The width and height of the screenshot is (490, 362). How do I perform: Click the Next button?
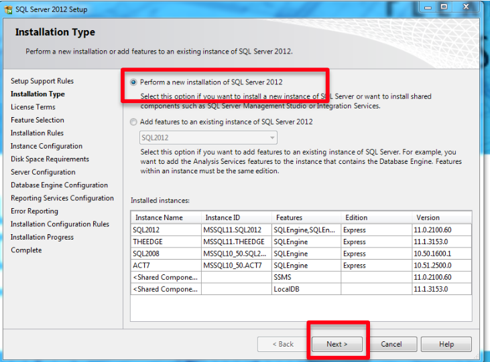pos(336,344)
